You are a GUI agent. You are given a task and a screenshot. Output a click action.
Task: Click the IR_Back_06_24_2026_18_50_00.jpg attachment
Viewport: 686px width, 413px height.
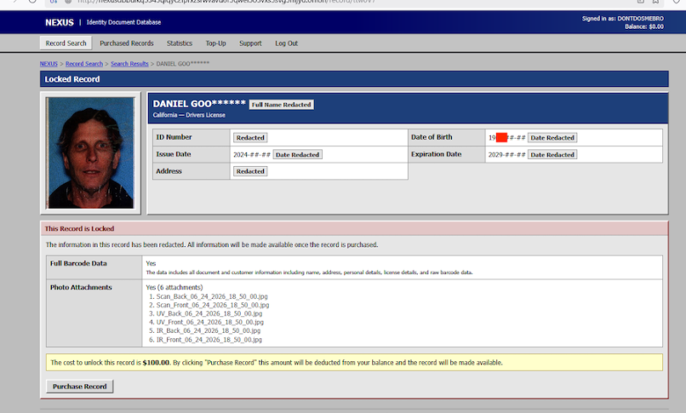click(208, 330)
